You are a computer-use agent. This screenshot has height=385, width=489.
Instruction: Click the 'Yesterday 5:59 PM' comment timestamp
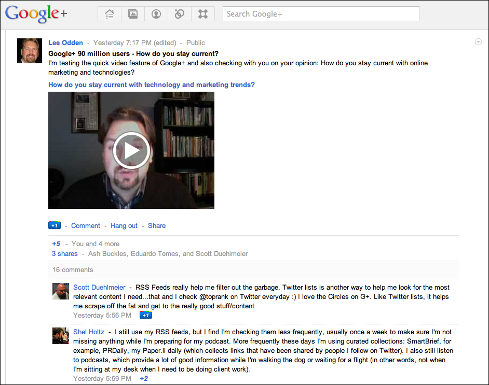[x=102, y=378]
